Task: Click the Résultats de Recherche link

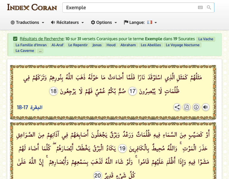Action: click(42, 39)
